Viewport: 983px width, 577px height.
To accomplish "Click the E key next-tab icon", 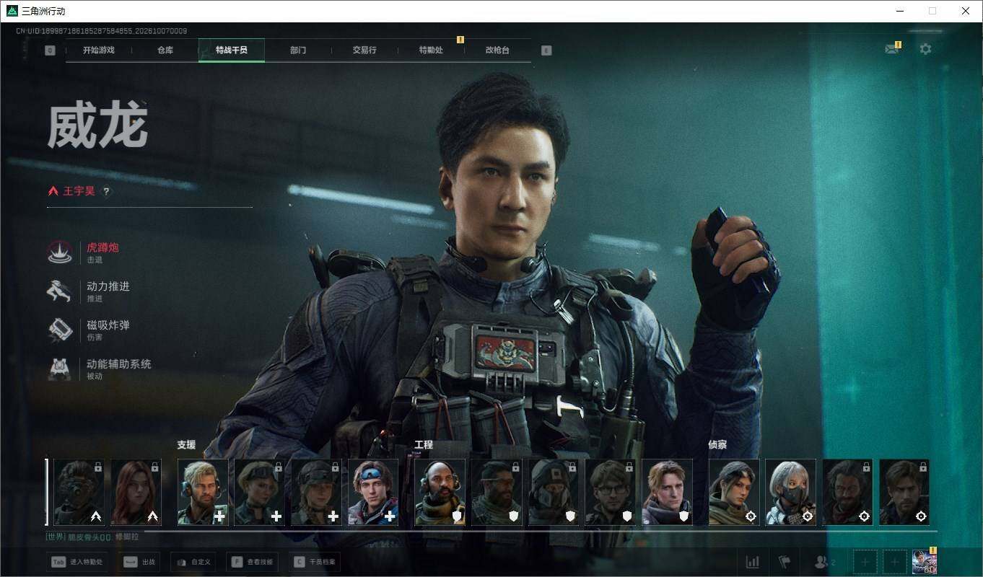I will [x=546, y=50].
